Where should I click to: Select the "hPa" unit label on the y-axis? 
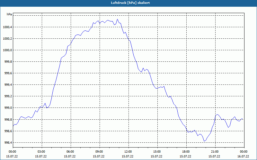9,14
